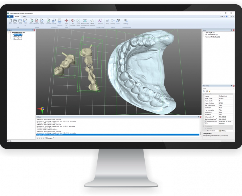
Task: Import a model with the Import icon
Action: pos(32,21)
